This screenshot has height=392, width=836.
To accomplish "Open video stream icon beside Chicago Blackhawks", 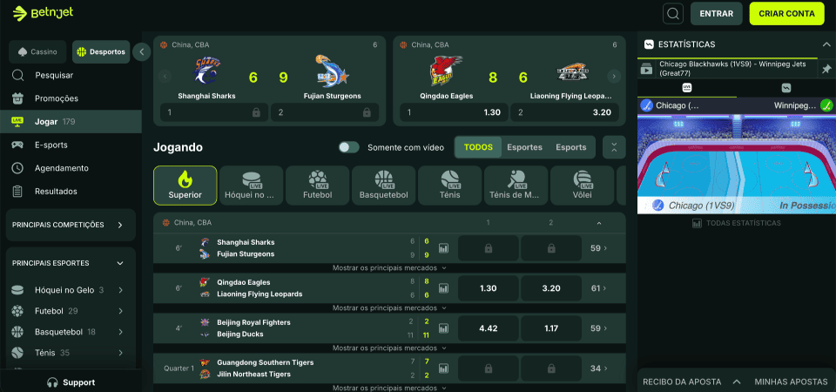I will 646,69.
